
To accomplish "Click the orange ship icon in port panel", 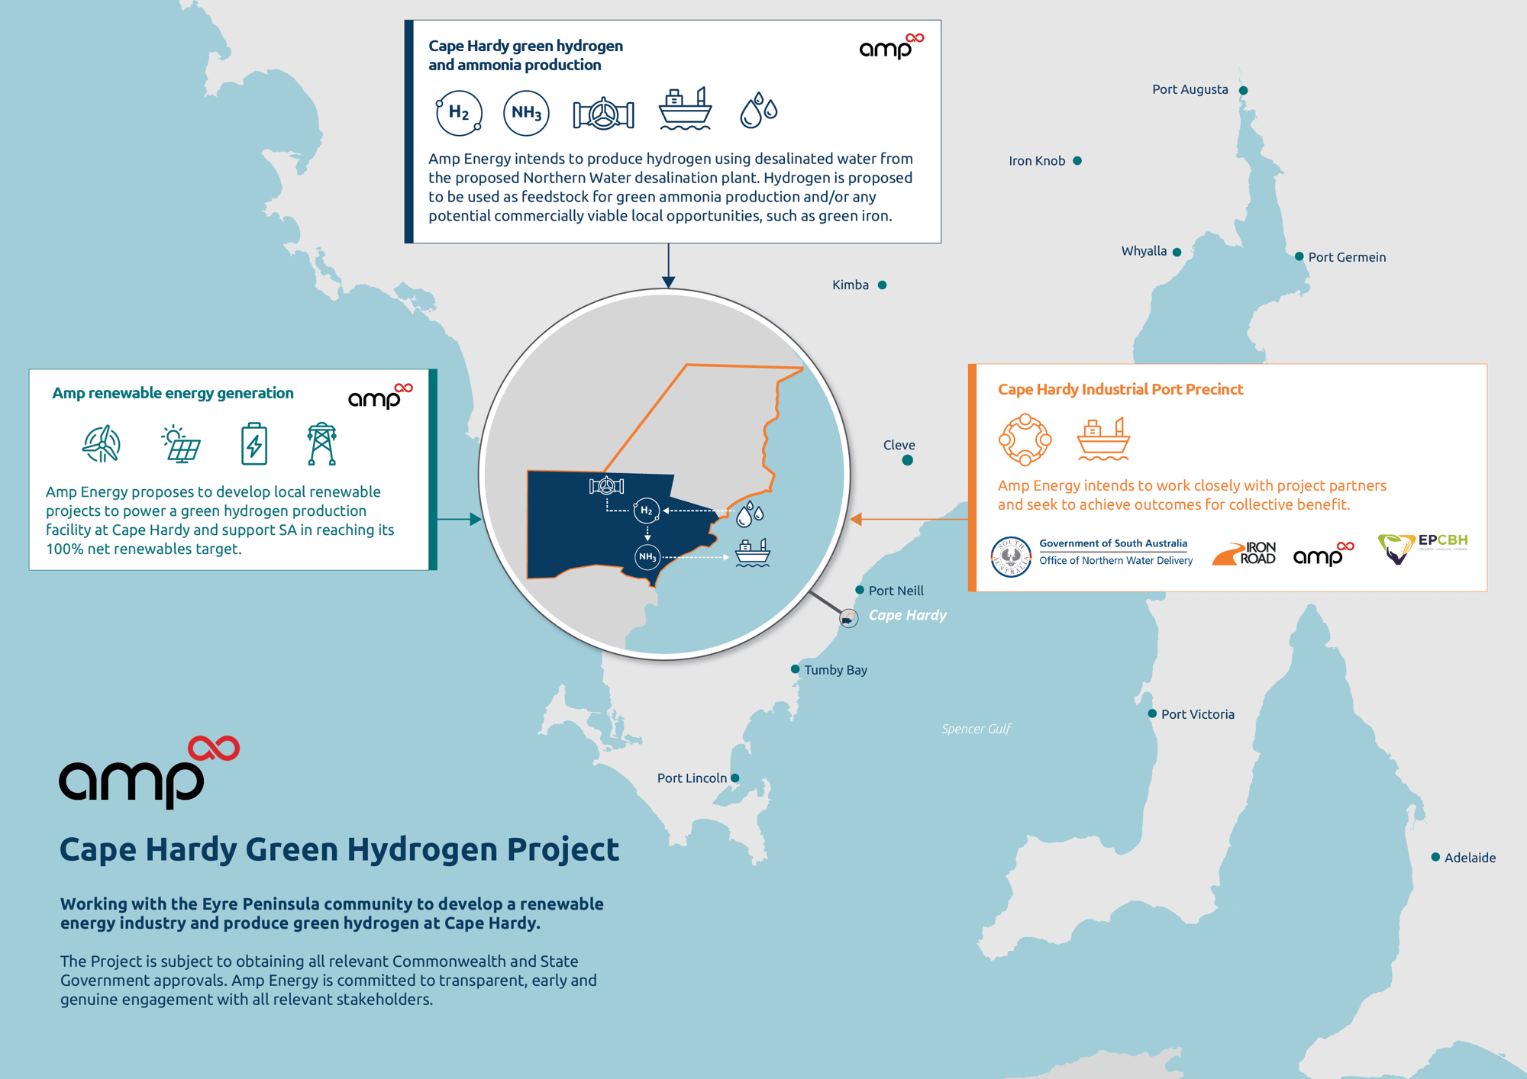I will 1103,439.
